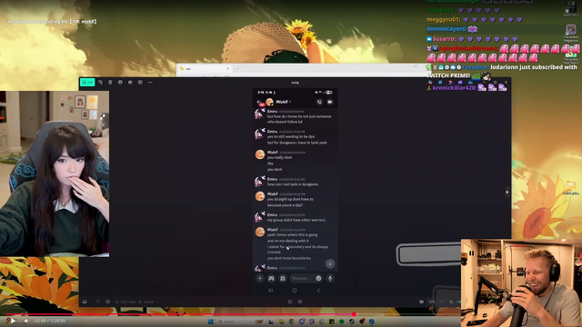Open File Explorer from the taskbar
Image resolution: width=582 pixels, height=327 pixels.
coord(282,322)
